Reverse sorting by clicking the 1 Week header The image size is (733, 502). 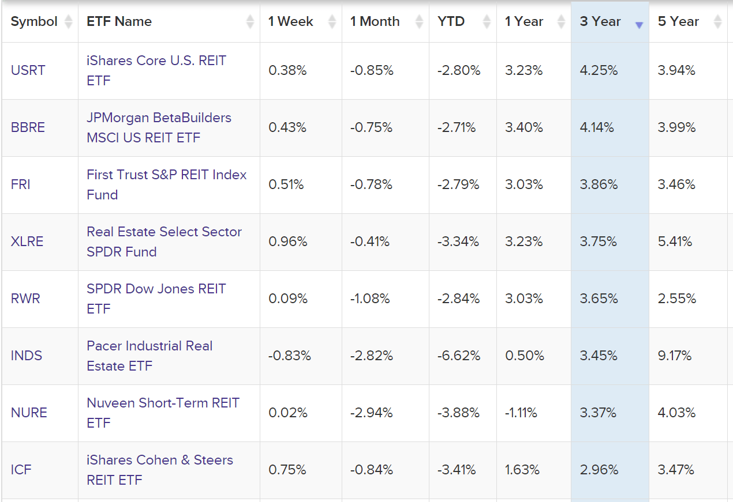[290, 21]
